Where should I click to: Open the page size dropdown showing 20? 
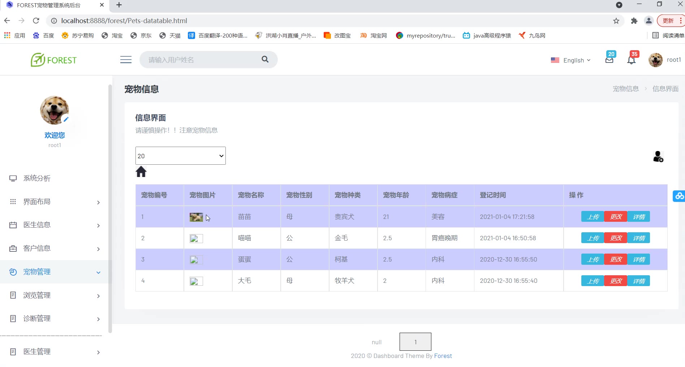(180, 156)
